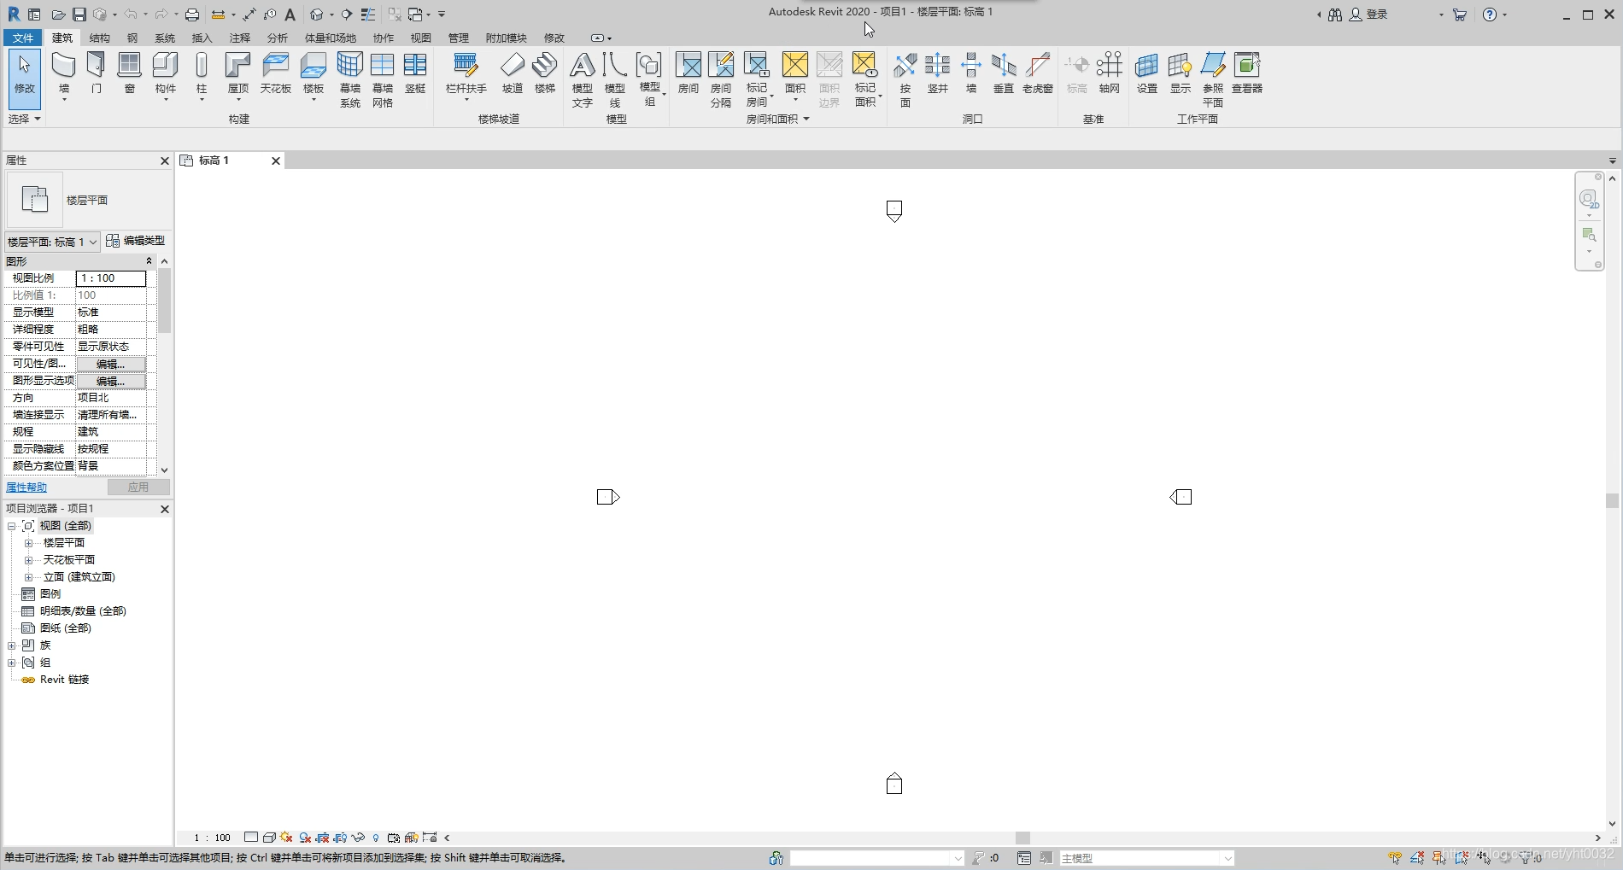Click 编辑 button for 图形显示选项 row
This screenshot has height=870, width=1623.
click(x=111, y=381)
